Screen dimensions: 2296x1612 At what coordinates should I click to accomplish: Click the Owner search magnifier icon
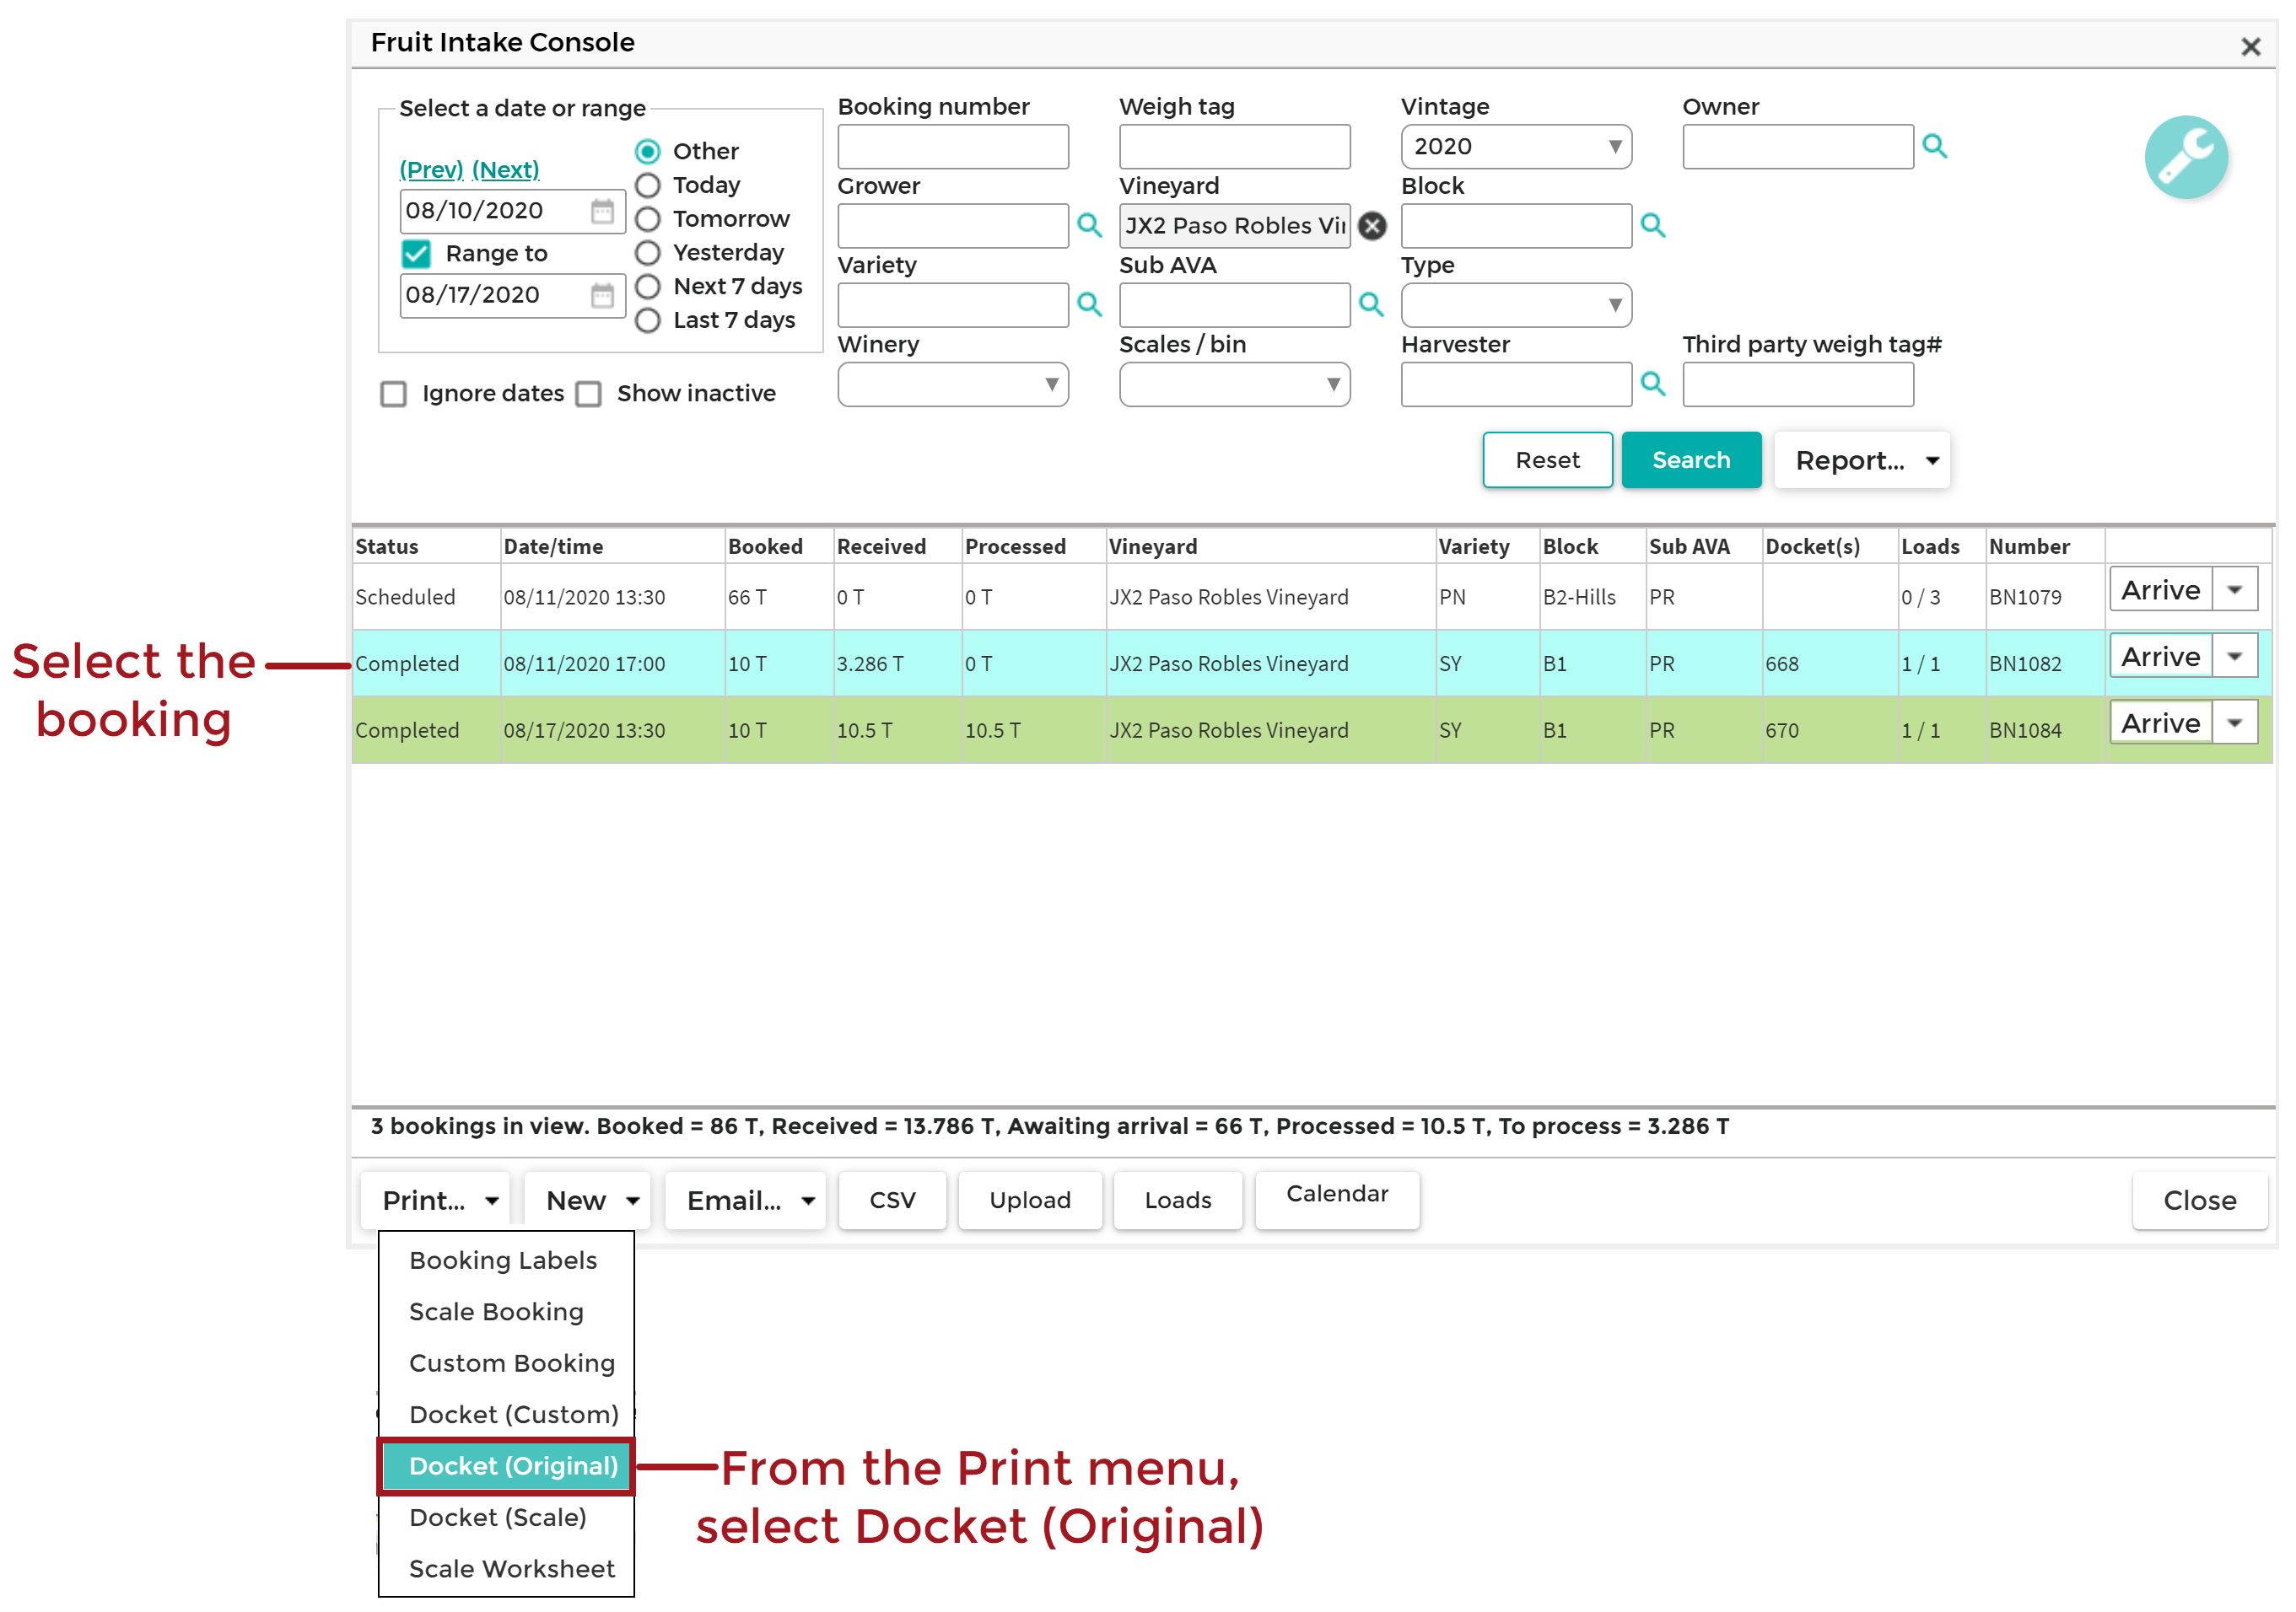tap(1934, 146)
